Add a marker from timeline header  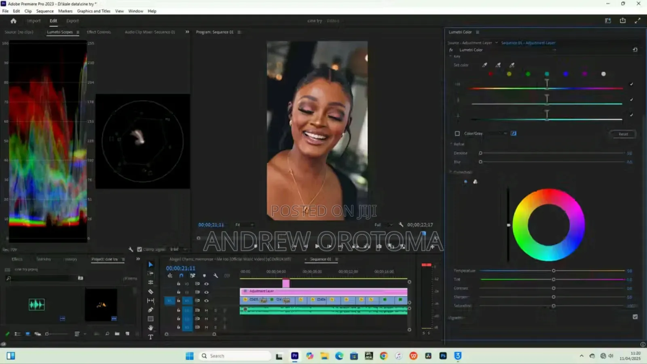pyautogui.click(x=204, y=276)
